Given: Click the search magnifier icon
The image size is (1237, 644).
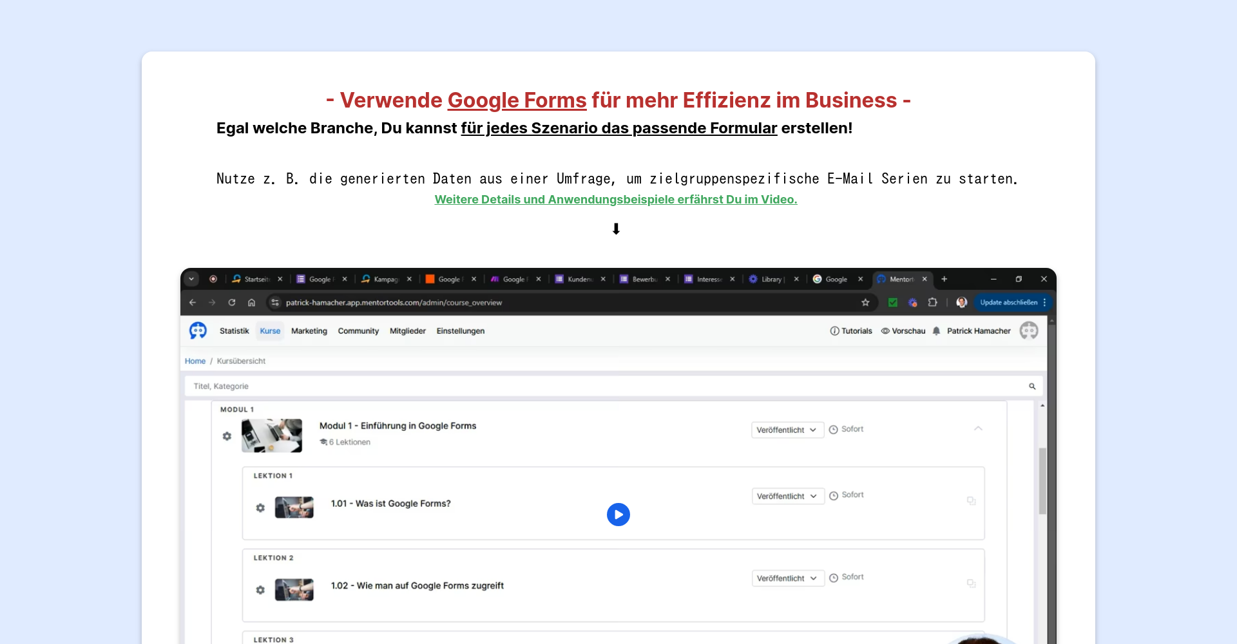Looking at the screenshot, I should pyautogui.click(x=1032, y=386).
